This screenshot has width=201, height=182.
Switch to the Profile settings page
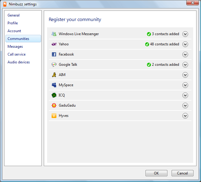point(13,23)
